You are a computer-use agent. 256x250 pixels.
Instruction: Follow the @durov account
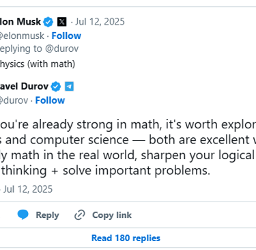click(50, 100)
